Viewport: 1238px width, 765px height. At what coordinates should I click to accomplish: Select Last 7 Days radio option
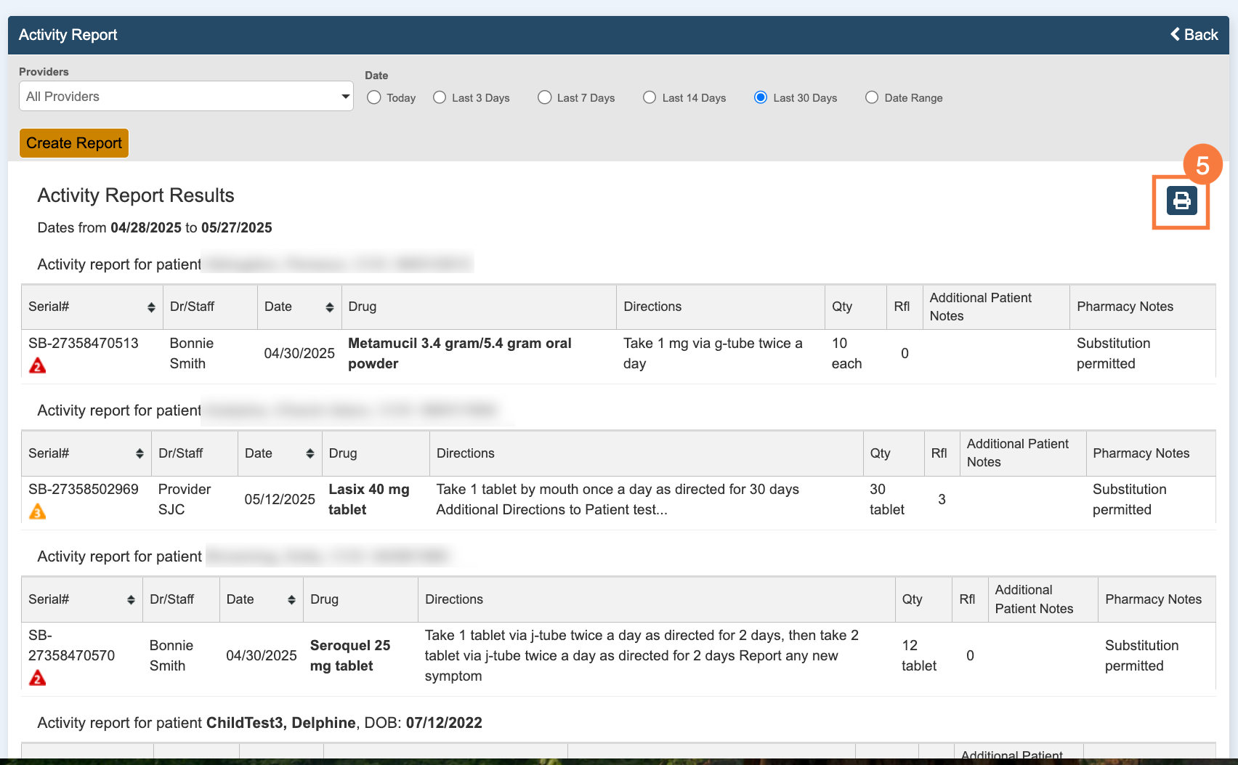(x=544, y=97)
